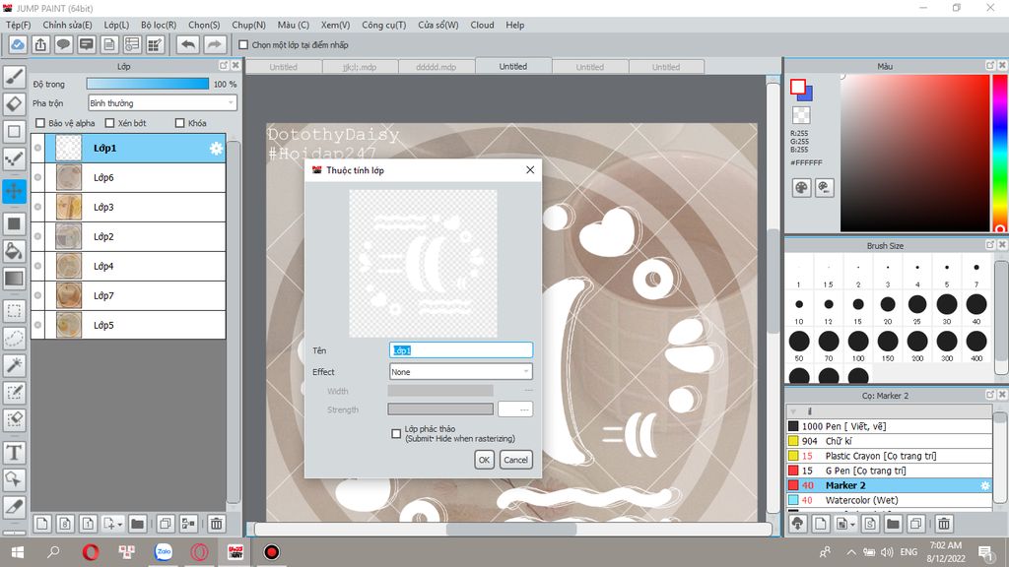This screenshot has width=1009, height=567.
Task: Enable Bảo vệ alpha checkbox
Action: point(40,123)
